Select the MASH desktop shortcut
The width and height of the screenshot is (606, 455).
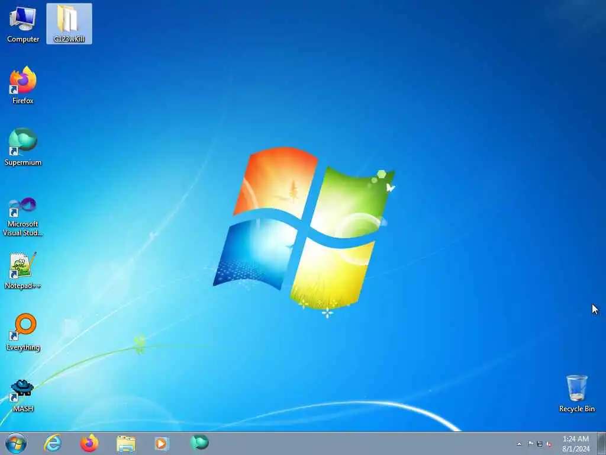(23, 395)
